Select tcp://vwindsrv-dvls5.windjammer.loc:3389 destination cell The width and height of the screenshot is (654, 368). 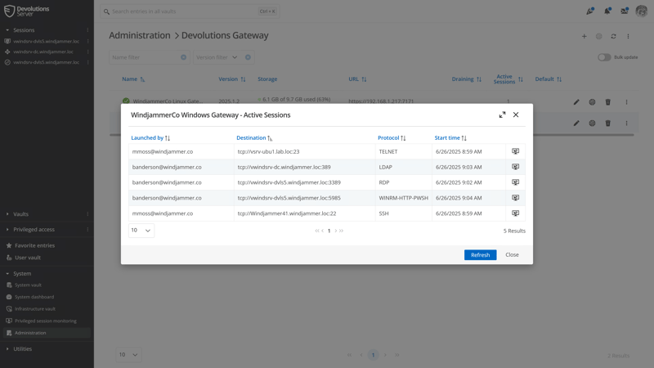pos(304,182)
